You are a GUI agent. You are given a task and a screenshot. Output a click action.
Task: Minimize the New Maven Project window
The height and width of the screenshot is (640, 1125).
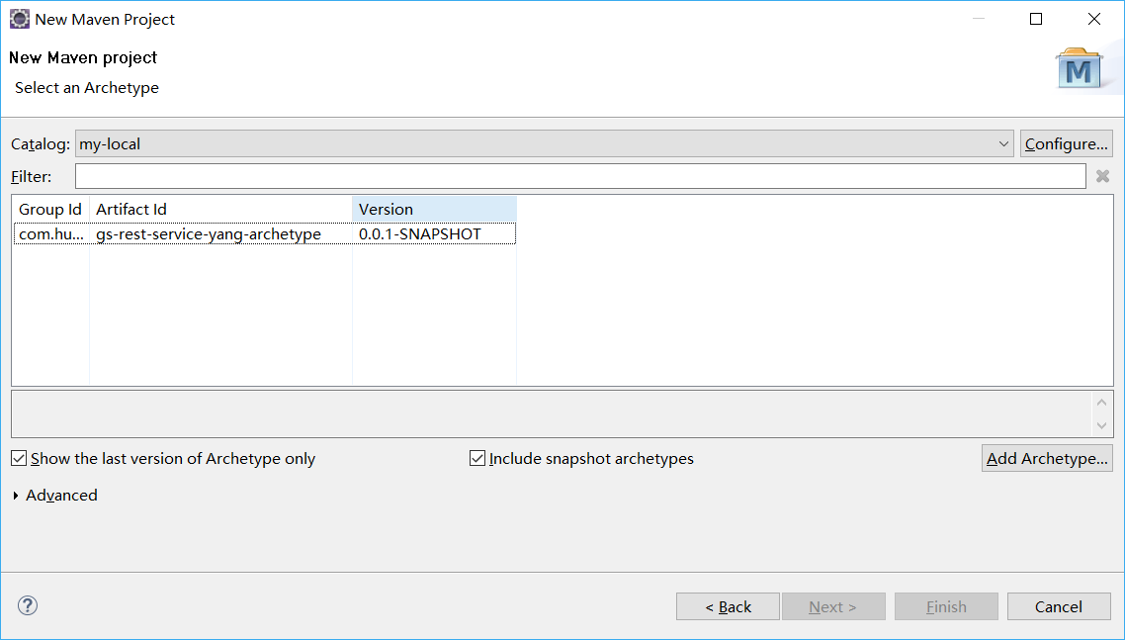point(978,20)
